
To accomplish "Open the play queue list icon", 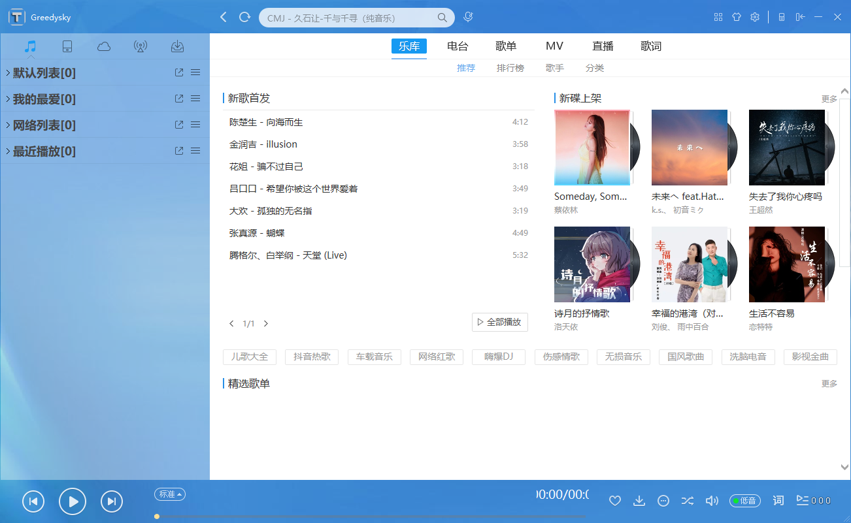I will point(814,500).
